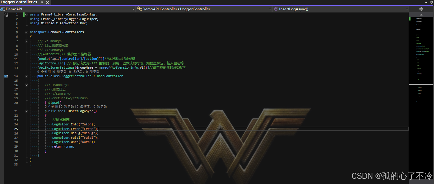Click the [HttpGet] attribute
The height and width of the screenshot is (184, 434).
(x=53, y=103)
